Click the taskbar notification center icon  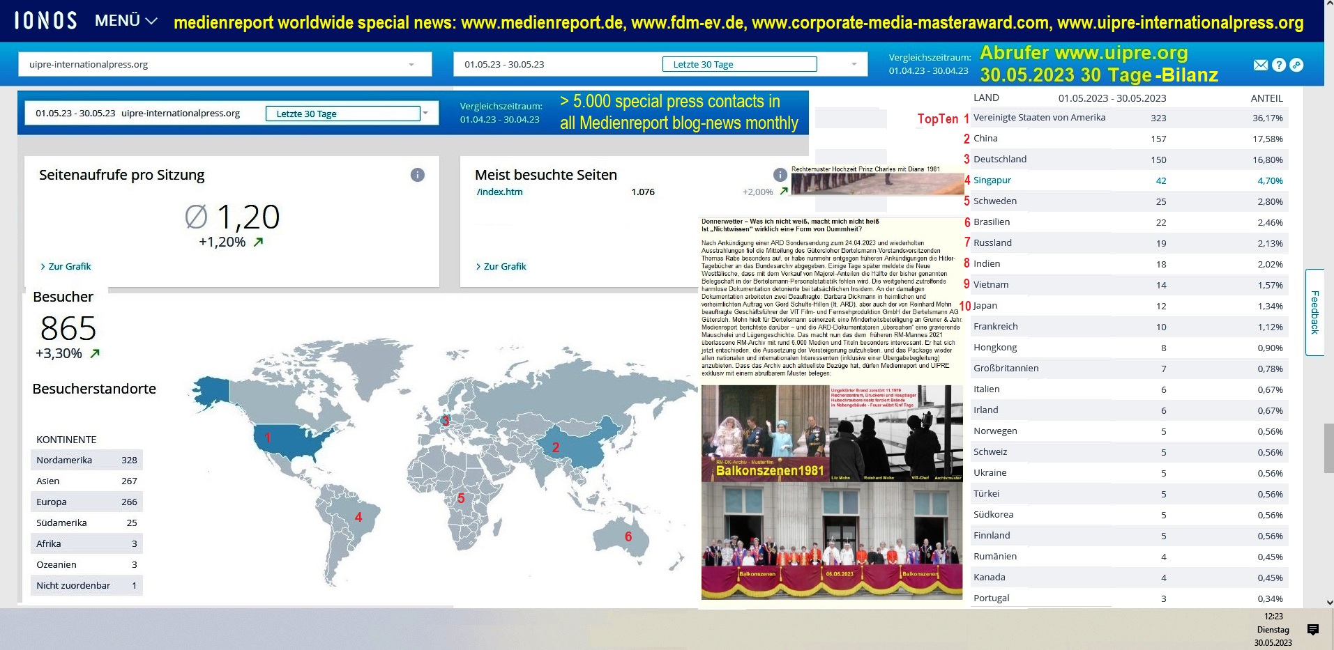1312,630
